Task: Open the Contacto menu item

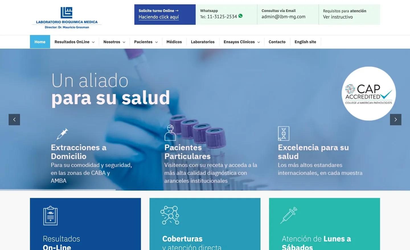Action: coord(277,42)
